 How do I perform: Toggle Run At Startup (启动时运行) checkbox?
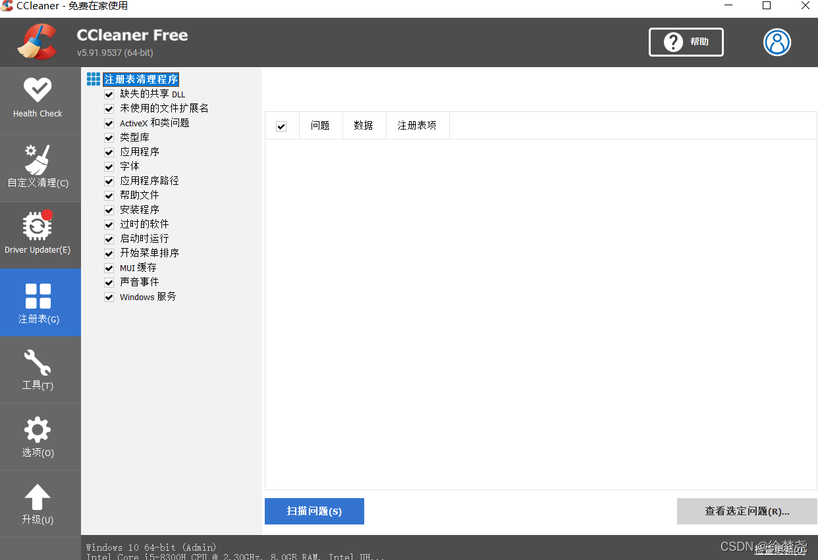[x=109, y=239]
